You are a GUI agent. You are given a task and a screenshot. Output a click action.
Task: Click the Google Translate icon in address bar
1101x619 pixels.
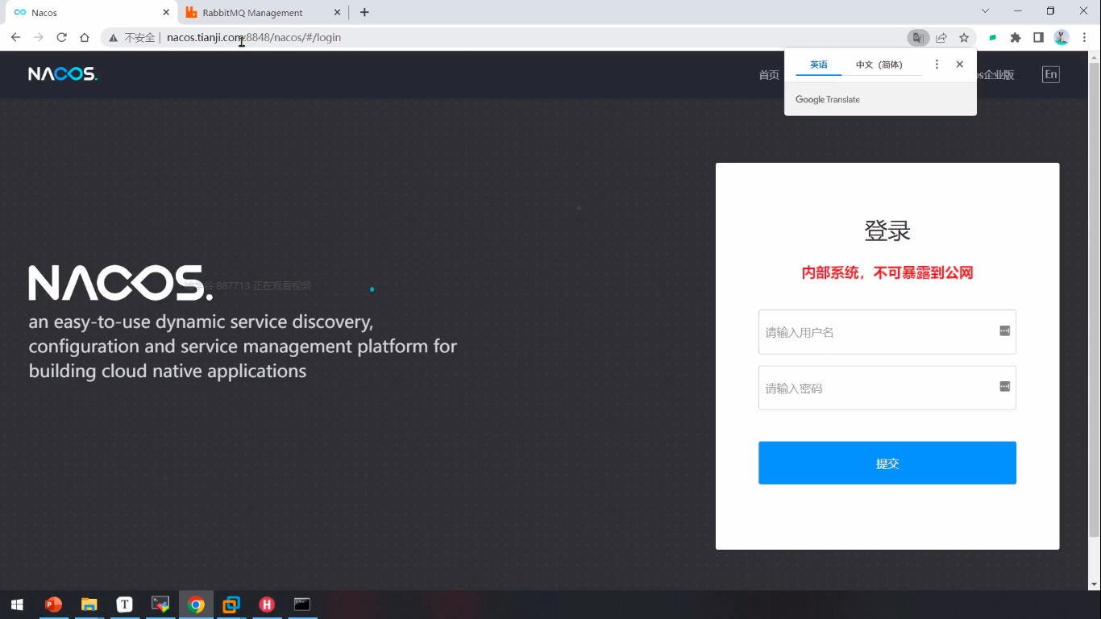coord(917,37)
